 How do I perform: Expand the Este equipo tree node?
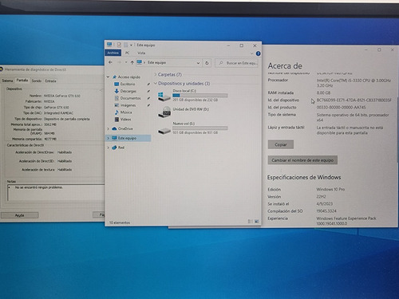[108, 138]
